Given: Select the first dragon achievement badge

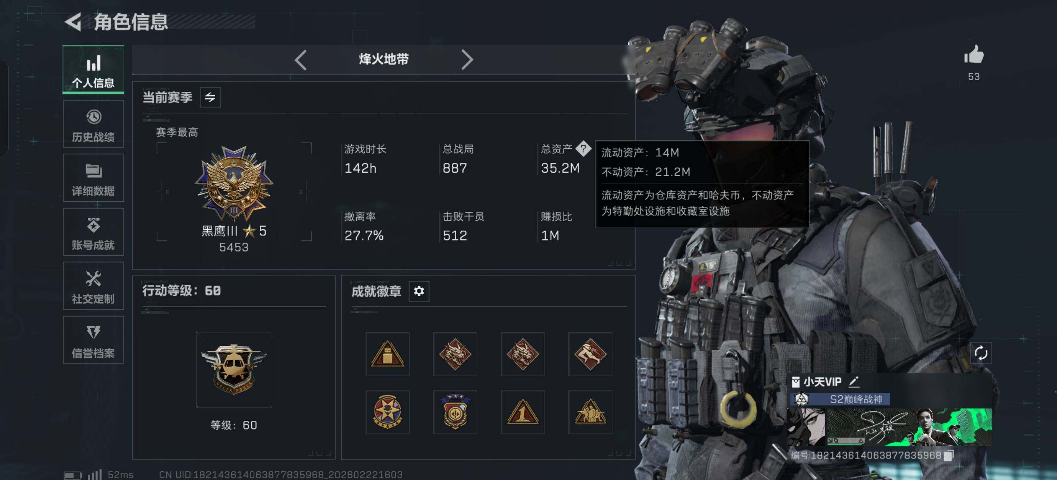Looking at the screenshot, I should coord(455,354).
